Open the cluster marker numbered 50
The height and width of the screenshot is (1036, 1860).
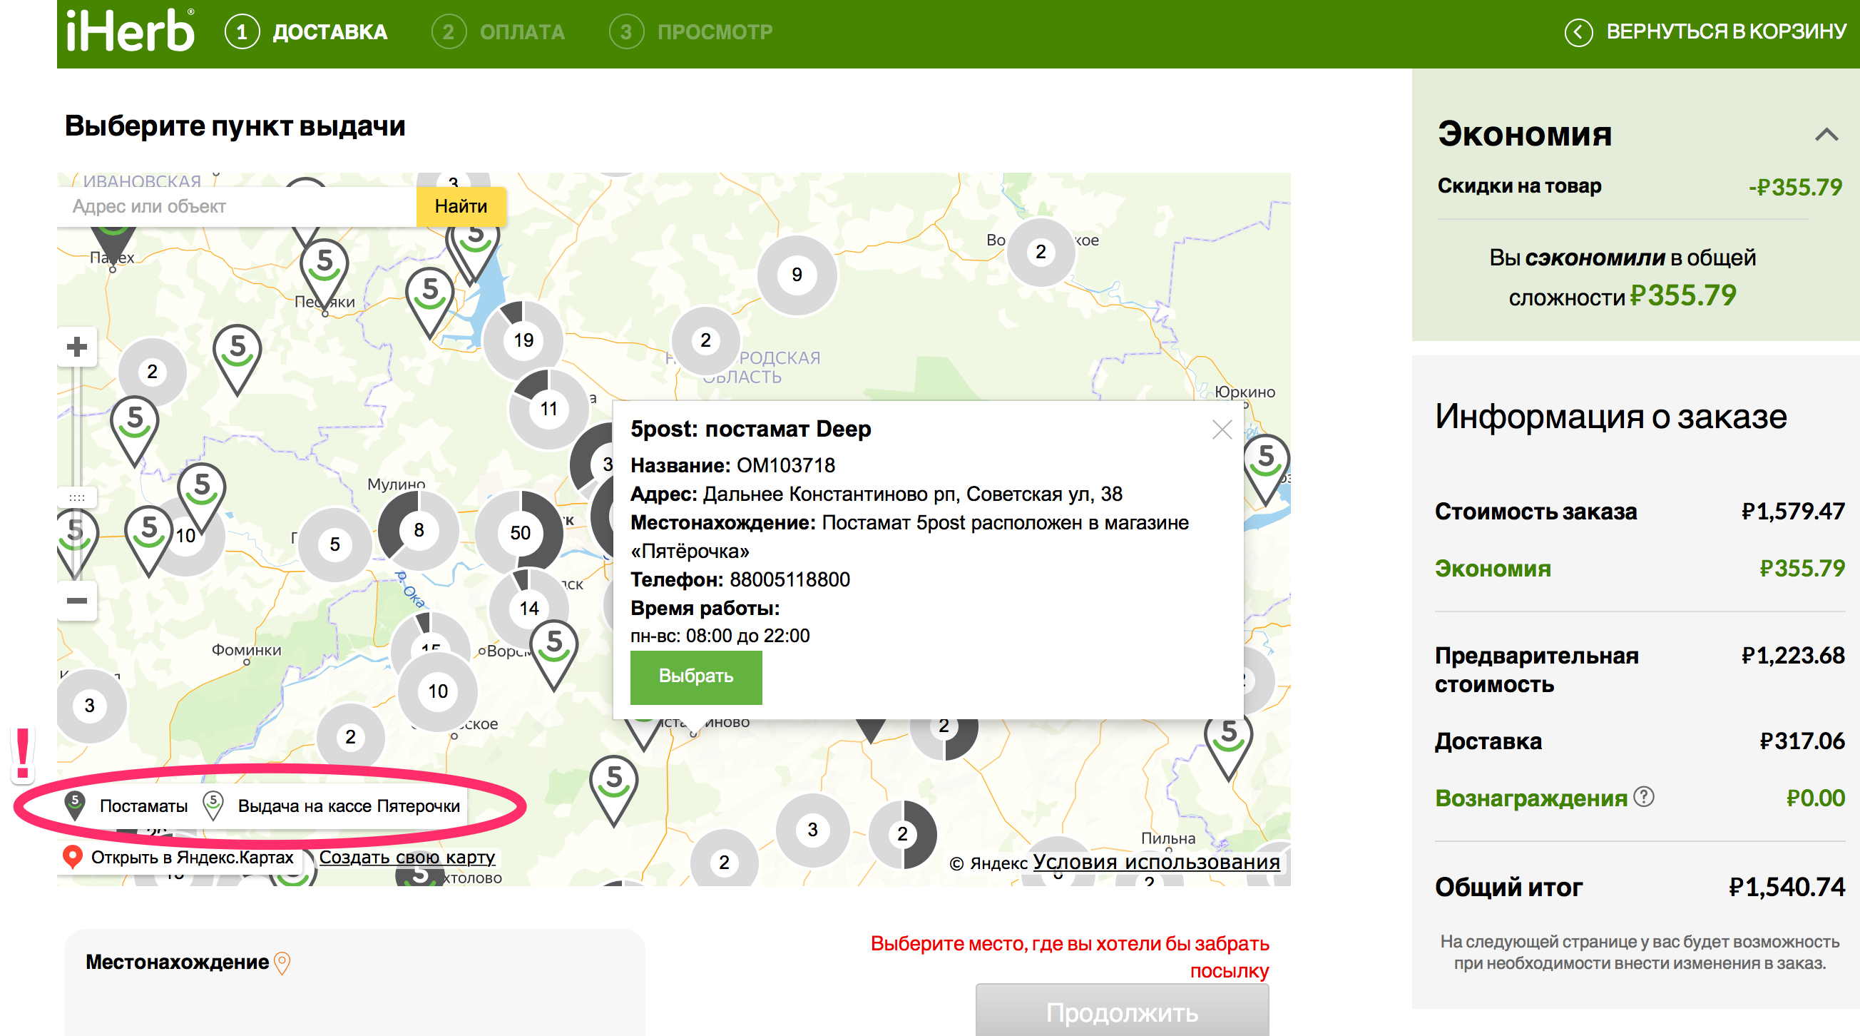click(520, 533)
